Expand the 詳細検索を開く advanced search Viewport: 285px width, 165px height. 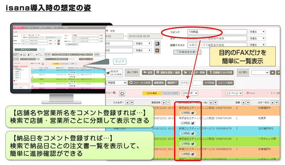click(x=187, y=52)
